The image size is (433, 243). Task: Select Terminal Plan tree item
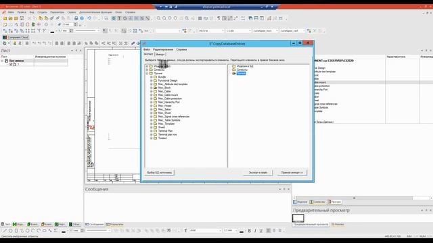click(165, 131)
